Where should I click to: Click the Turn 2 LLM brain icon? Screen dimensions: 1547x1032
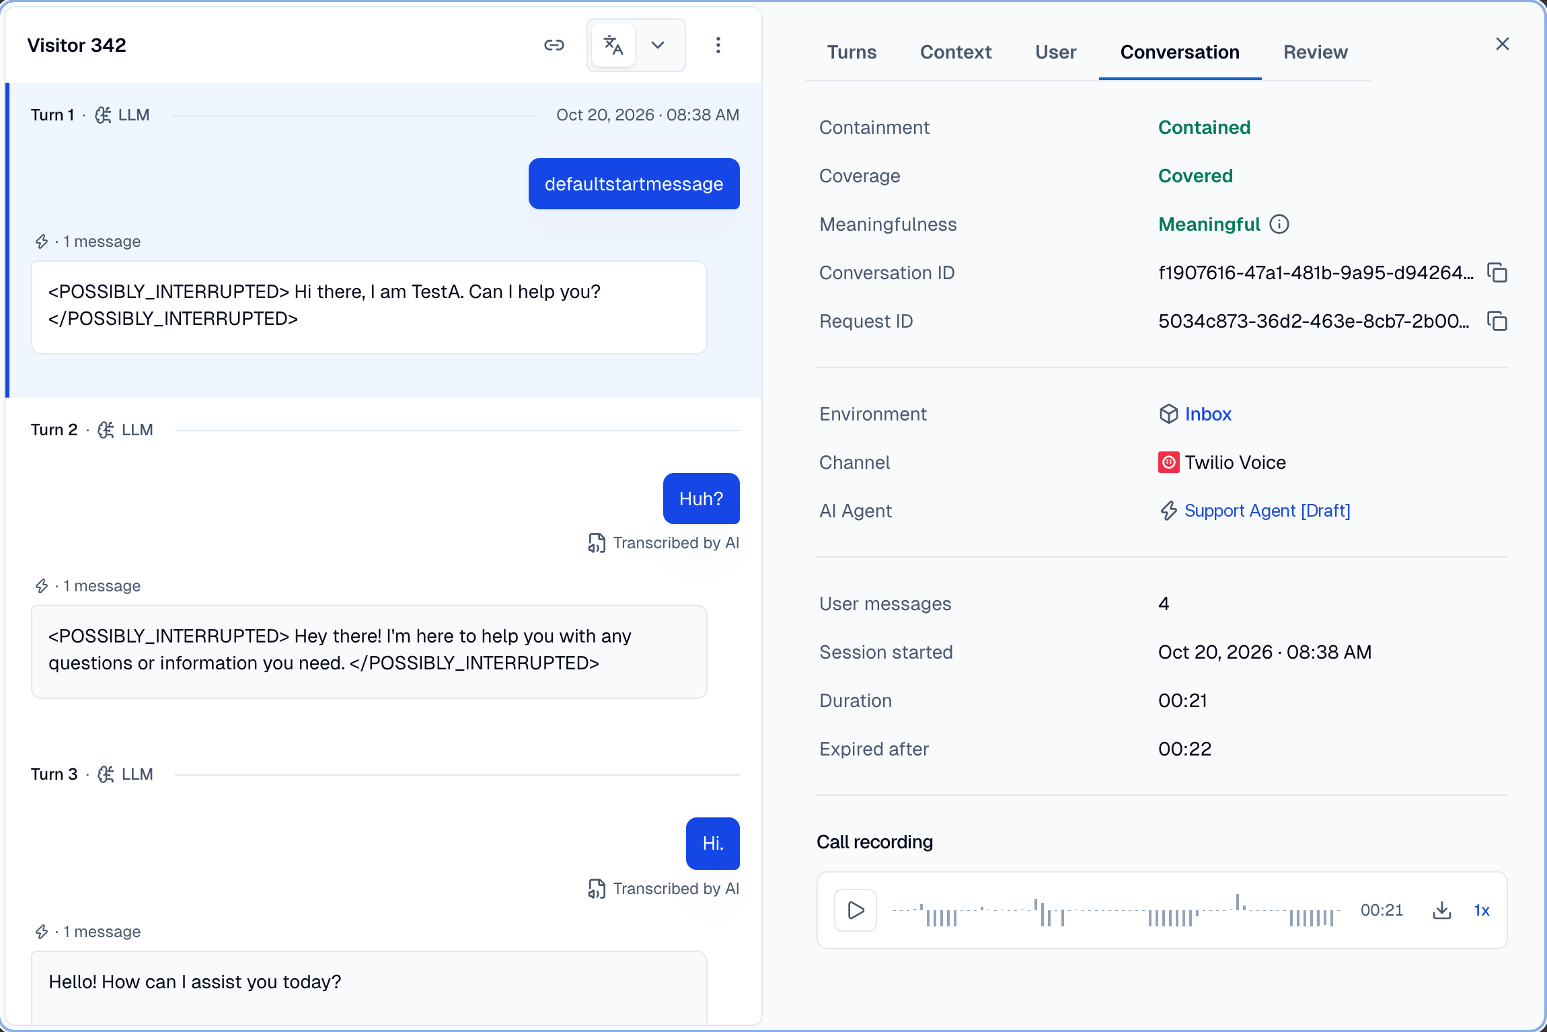(x=106, y=430)
